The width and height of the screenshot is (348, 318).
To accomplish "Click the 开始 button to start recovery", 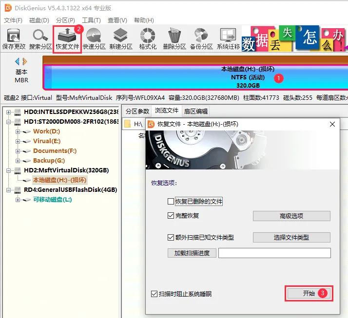I will click(309, 293).
